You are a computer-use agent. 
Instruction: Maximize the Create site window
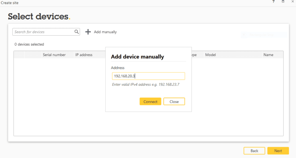coord(283,2)
